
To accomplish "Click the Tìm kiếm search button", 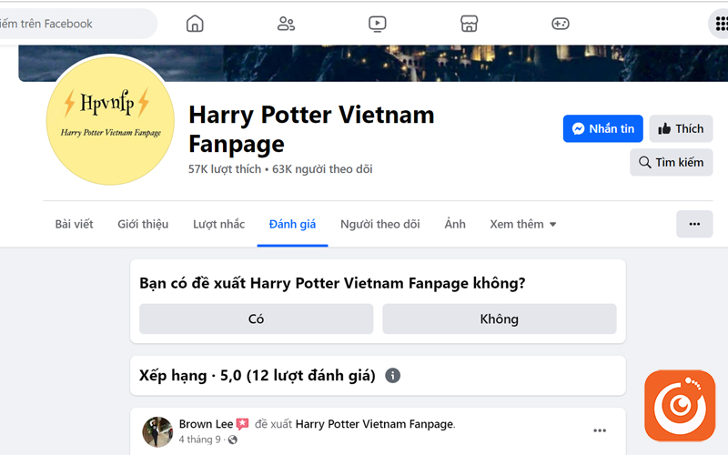I will [x=671, y=162].
